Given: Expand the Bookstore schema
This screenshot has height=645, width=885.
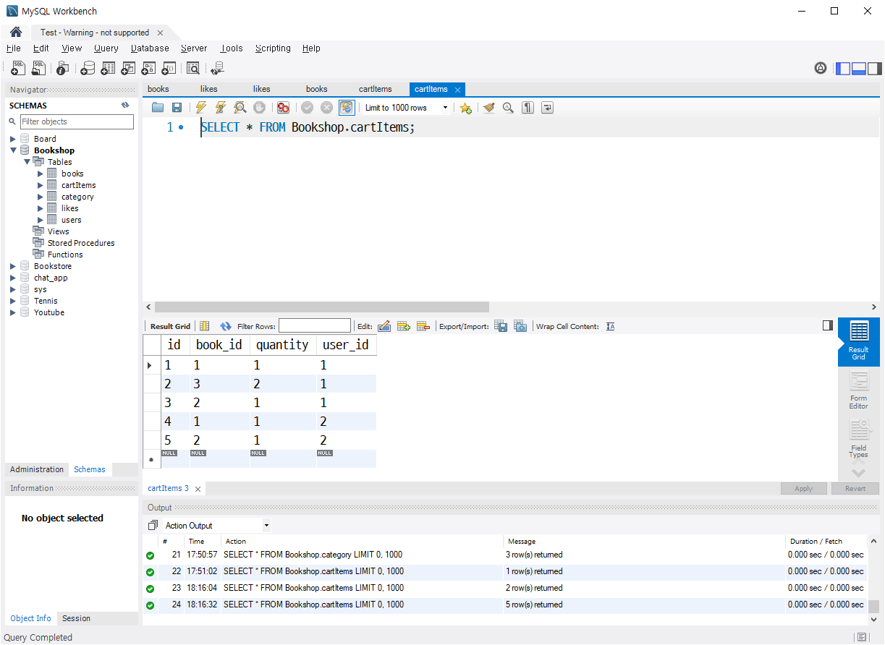Looking at the screenshot, I should point(13,266).
